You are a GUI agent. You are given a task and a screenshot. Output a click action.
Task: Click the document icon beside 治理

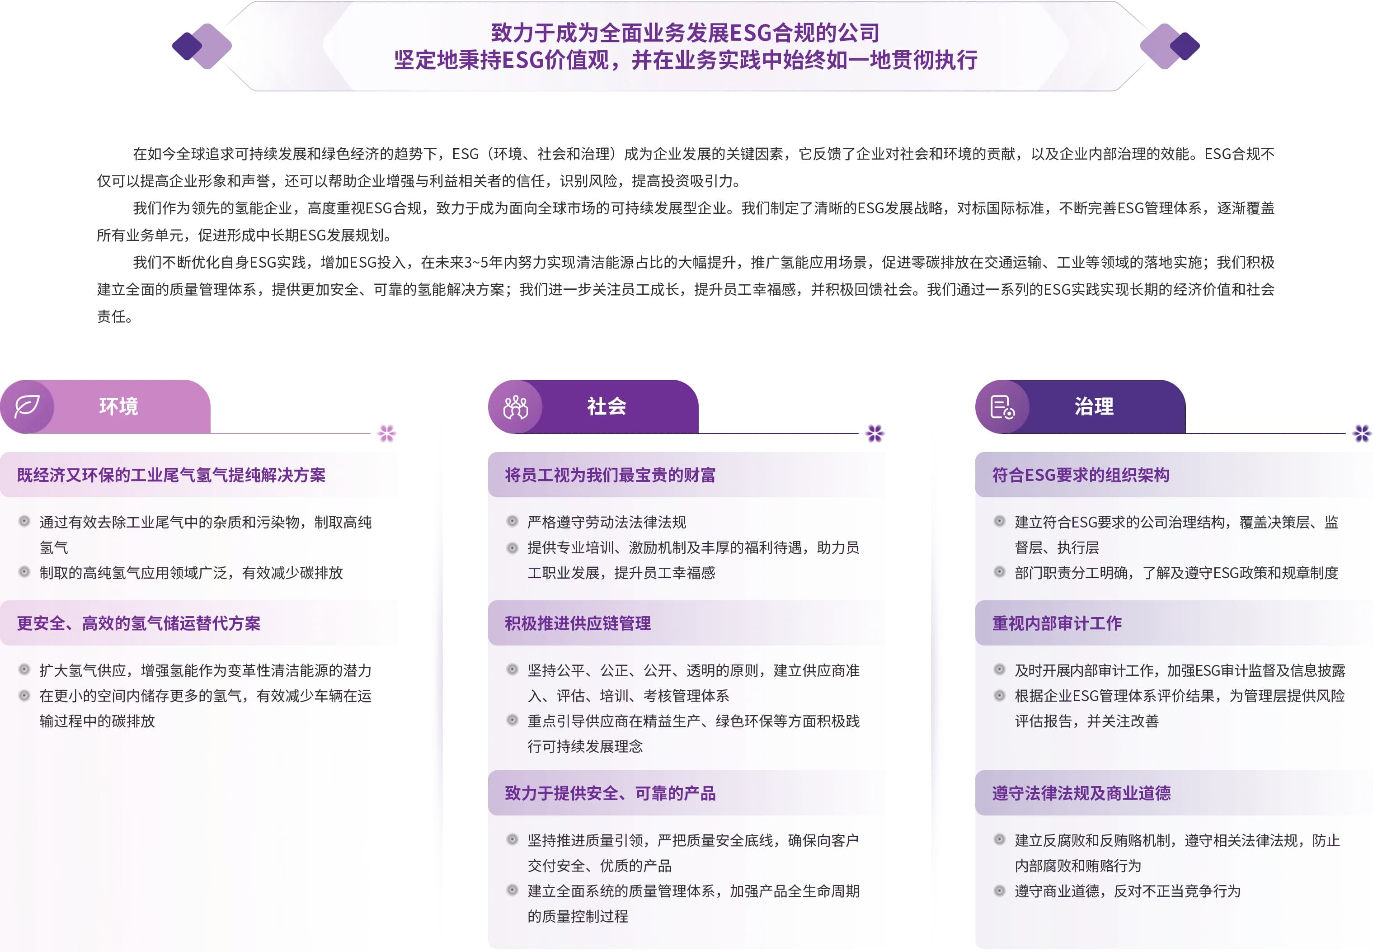coord(1002,407)
